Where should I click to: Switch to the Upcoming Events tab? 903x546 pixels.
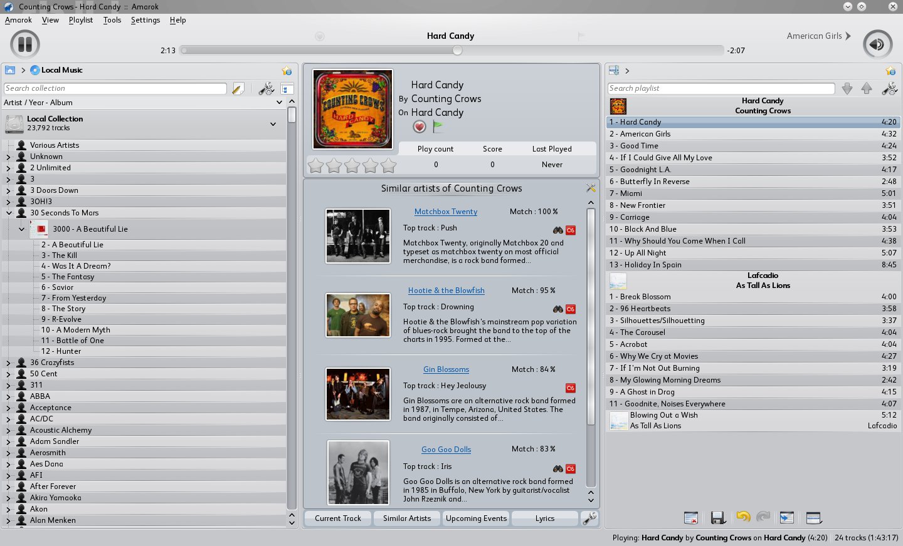coord(476,518)
